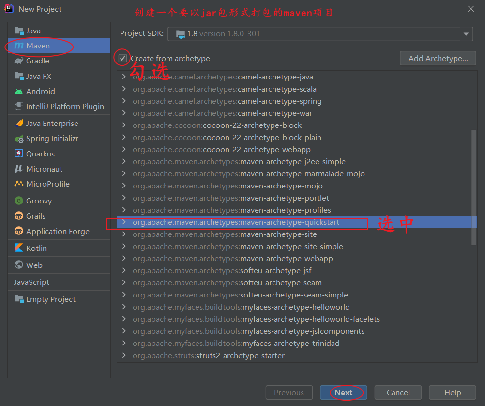Click the Gradle elephant icon
The image size is (485, 406).
tap(19, 61)
